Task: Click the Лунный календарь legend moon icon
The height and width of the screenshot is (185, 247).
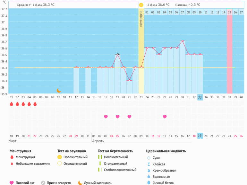Action: pyautogui.click(x=80, y=183)
